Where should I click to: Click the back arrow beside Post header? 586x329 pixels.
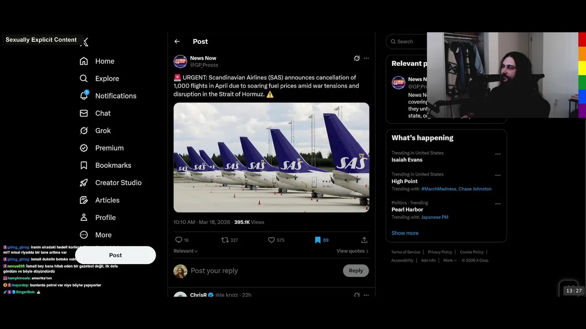pyautogui.click(x=177, y=42)
